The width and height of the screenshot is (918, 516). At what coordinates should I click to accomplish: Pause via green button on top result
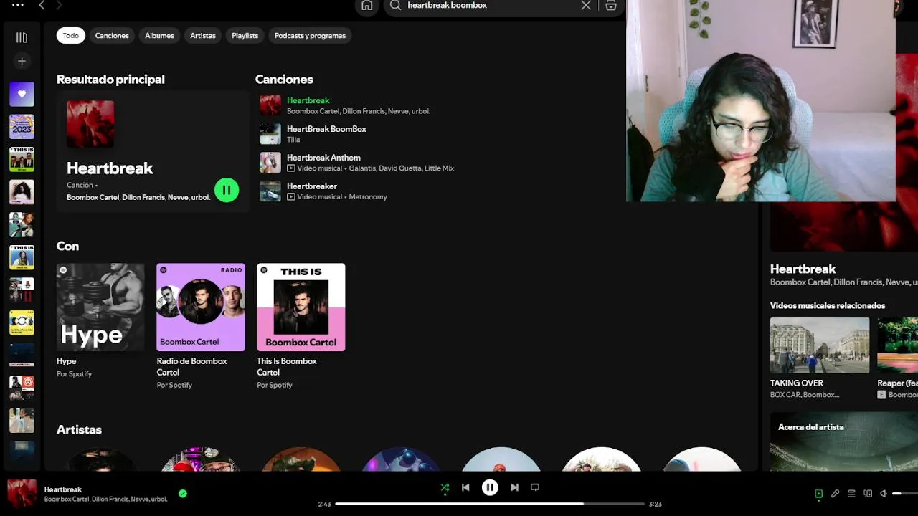tap(227, 190)
